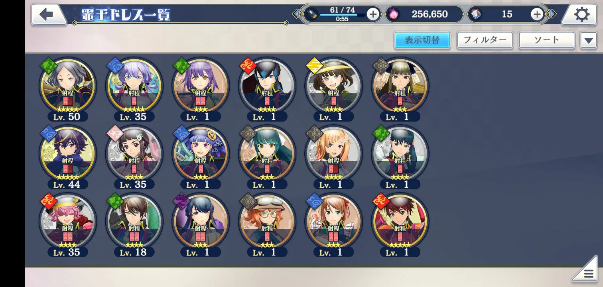Open the ソート options
Image resolution: width=603 pixels, height=287 pixels.
(546, 40)
